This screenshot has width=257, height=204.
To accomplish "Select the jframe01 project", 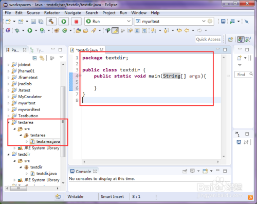I will click(26, 71).
